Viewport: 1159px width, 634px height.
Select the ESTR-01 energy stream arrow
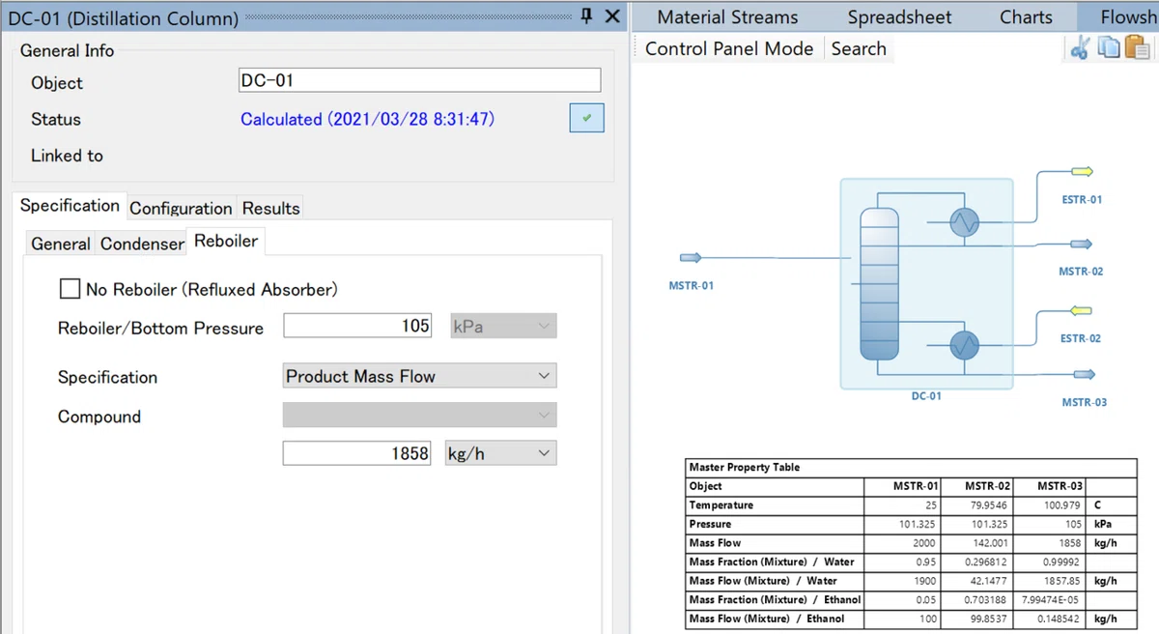coord(1081,172)
